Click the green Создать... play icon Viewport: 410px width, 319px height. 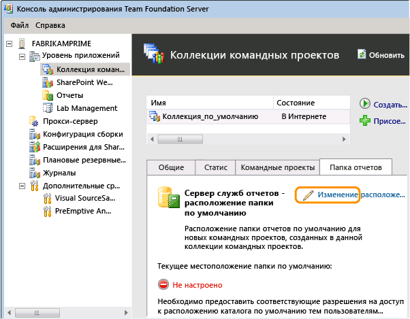click(x=365, y=103)
